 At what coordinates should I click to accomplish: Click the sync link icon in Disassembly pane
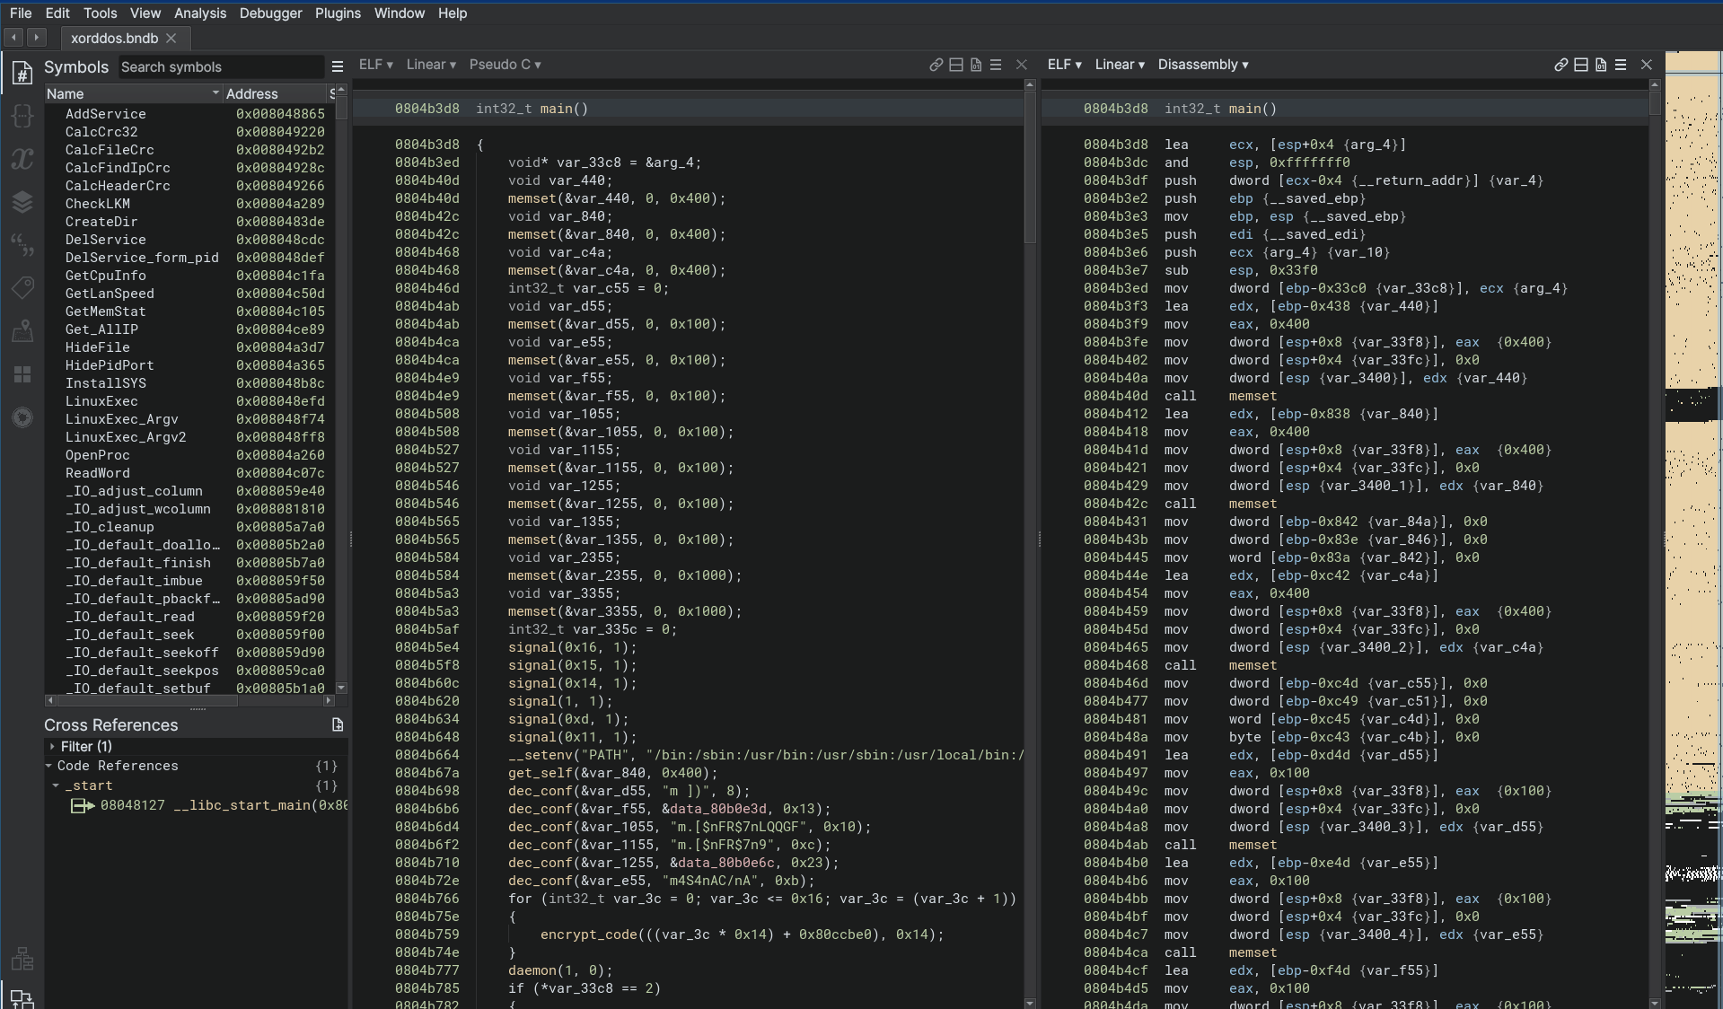point(1560,65)
